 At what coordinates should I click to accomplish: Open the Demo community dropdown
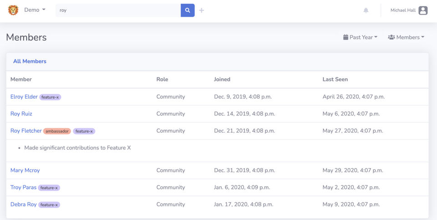pos(35,10)
